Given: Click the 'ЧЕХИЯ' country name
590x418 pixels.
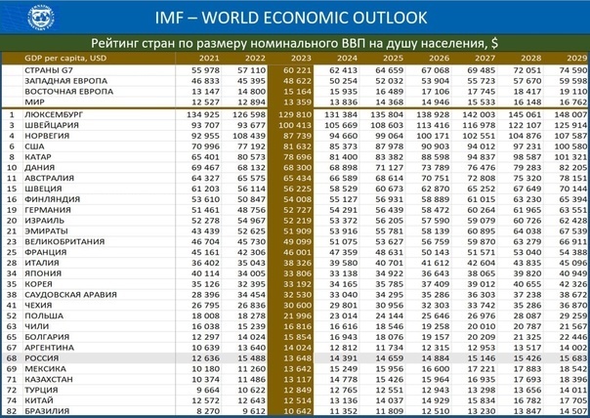Looking at the screenshot, I should 38,305.
